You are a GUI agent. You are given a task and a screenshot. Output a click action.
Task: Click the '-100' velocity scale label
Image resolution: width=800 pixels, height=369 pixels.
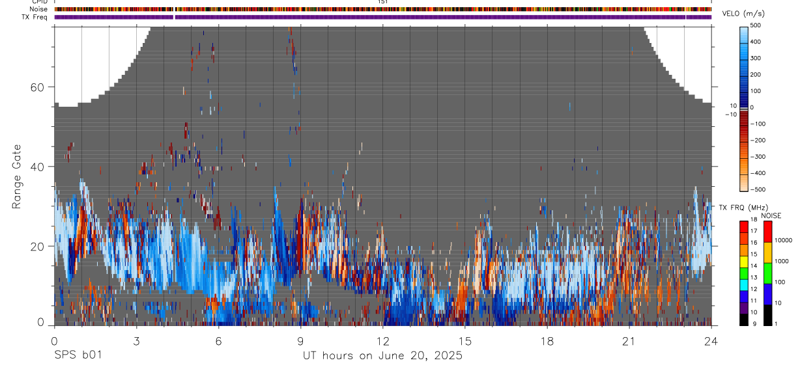click(757, 124)
